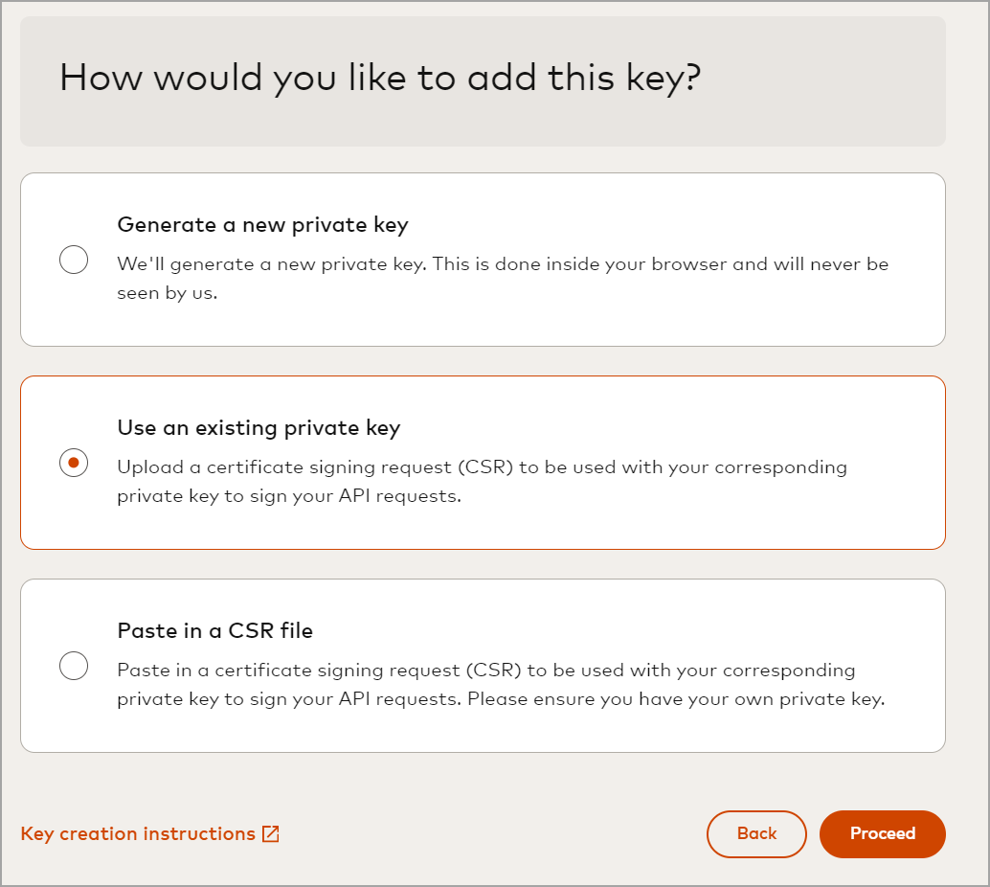Click the 'How would you like to add this key?' heading
The height and width of the screenshot is (887, 990).
click(x=380, y=78)
